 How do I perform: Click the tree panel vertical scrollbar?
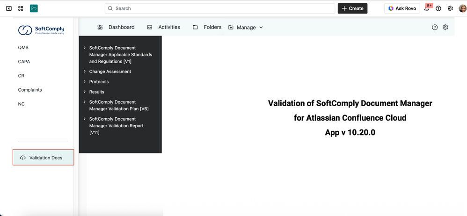pos(161,94)
